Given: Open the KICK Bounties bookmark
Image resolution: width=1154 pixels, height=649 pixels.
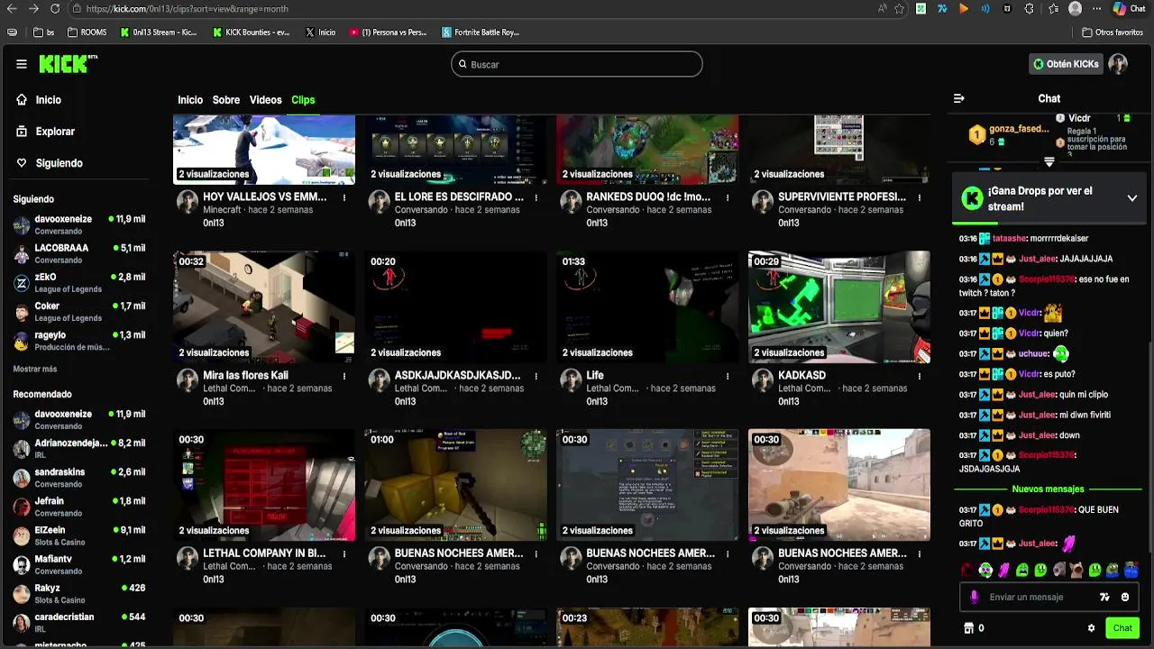Looking at the screenshot, I should [x=251, y=32].
